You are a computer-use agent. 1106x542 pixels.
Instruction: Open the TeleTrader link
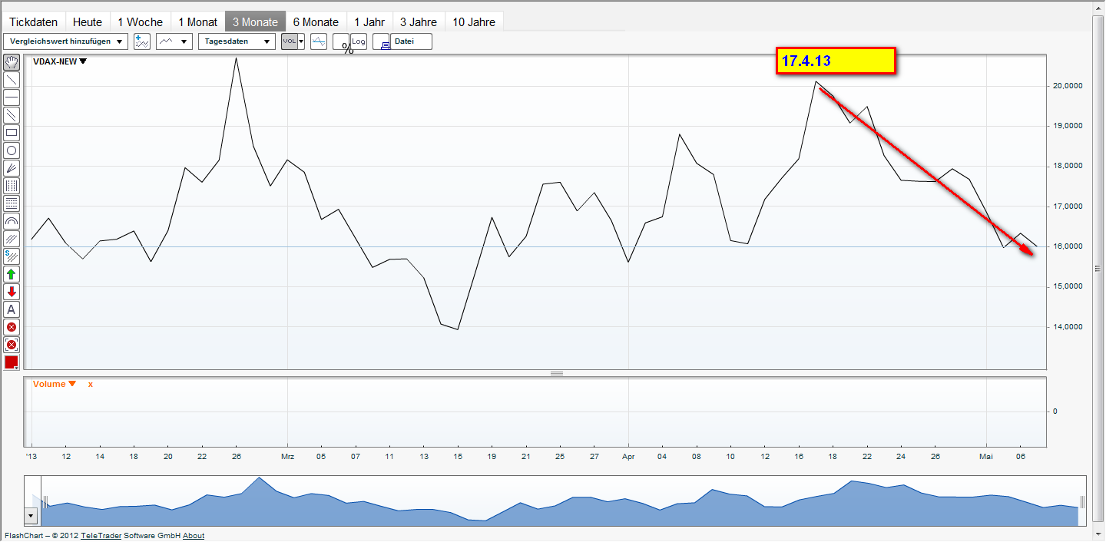click(101, 536)
